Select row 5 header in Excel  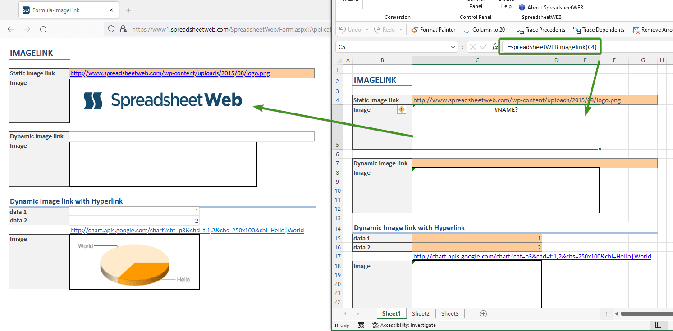337,127
